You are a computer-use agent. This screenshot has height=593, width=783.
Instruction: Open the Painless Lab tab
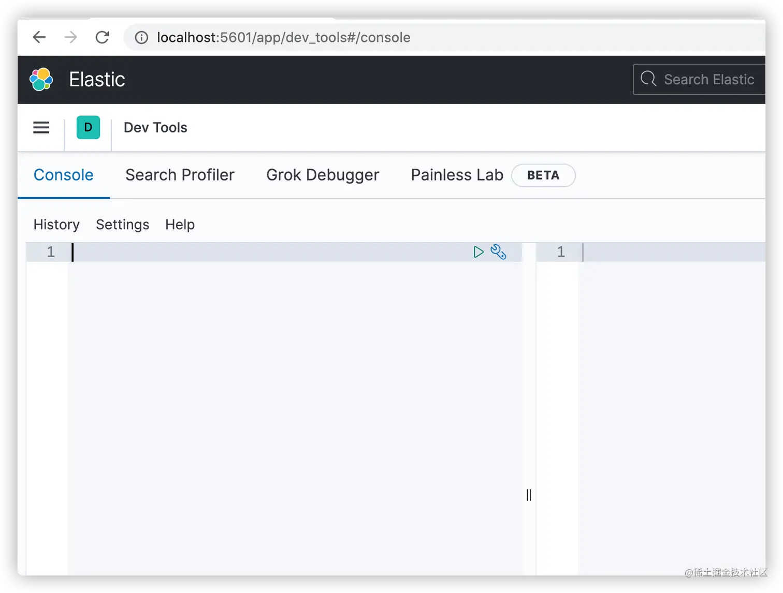click(x=457, y=175)
